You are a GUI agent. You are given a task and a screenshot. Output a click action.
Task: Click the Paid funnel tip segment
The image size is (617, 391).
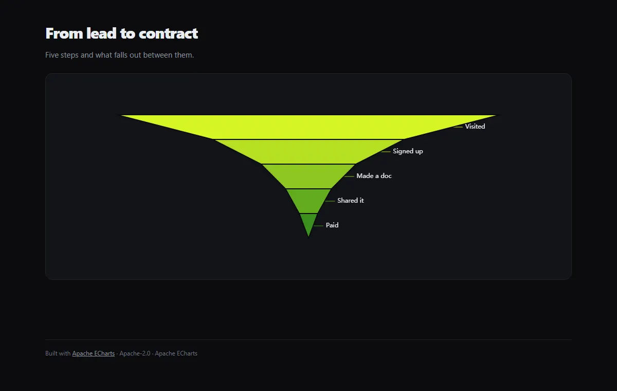(308, 223)
